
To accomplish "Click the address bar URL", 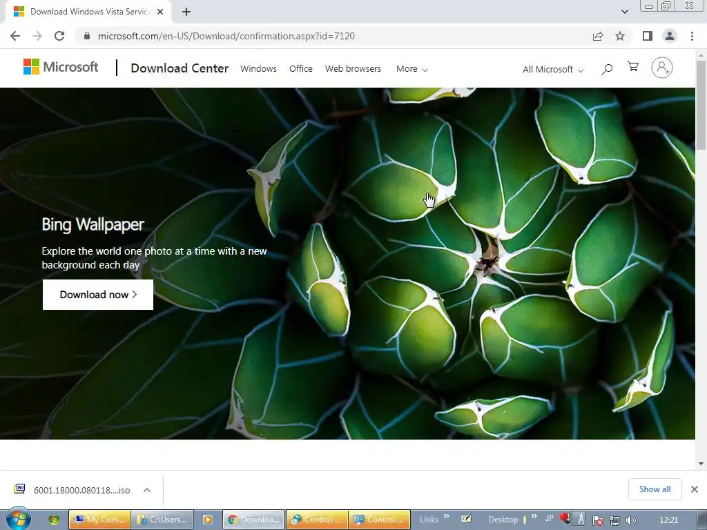I will click(226, 36).
